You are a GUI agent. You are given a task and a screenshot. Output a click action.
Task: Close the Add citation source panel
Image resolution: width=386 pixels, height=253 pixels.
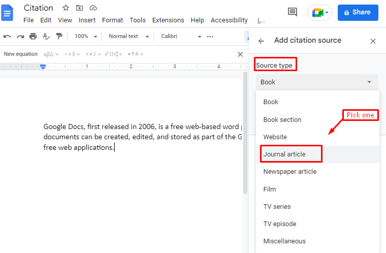pyautogui.click(x=373, y=41)
